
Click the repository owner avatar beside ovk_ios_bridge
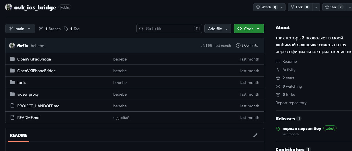pos(9,7)
